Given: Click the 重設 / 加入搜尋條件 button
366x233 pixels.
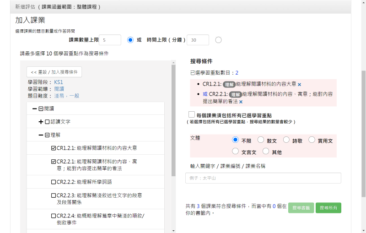Looking at the screenshot, I should pos(54,72).
